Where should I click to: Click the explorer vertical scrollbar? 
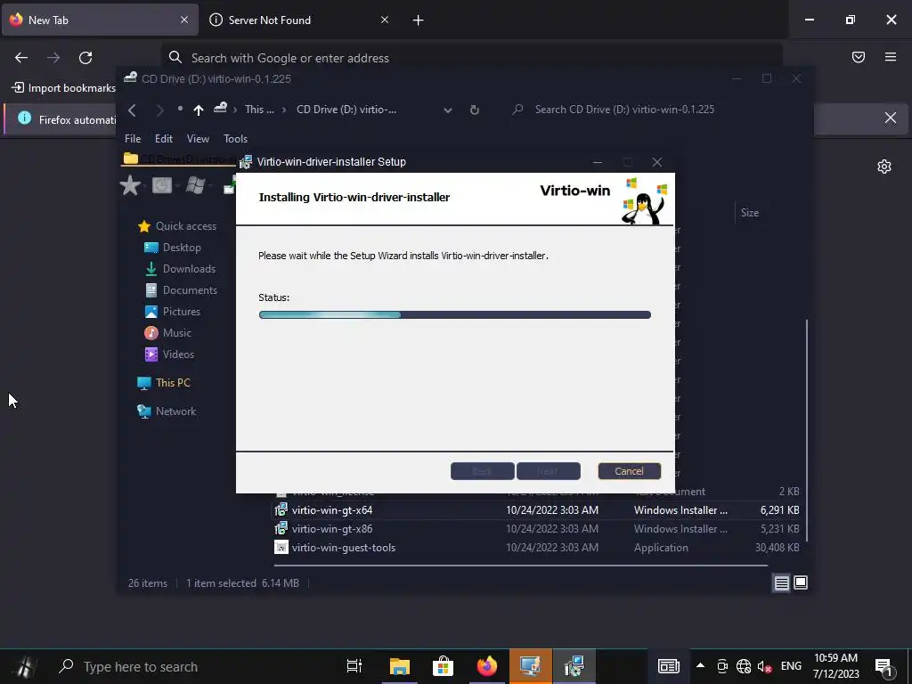pyautogui.click(x=807, y=430)
